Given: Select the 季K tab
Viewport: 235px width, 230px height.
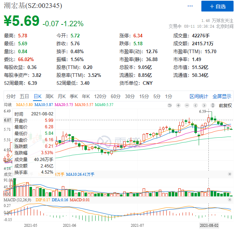Looking at the screenshot, I should [74, 96].
